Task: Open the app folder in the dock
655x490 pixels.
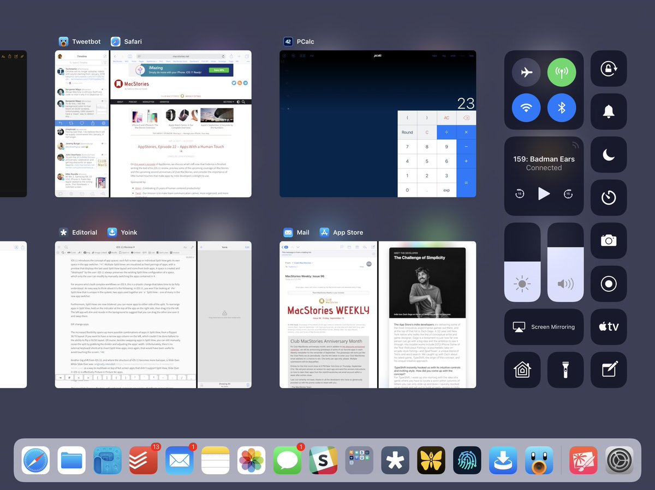Action: tap(360, 461)
